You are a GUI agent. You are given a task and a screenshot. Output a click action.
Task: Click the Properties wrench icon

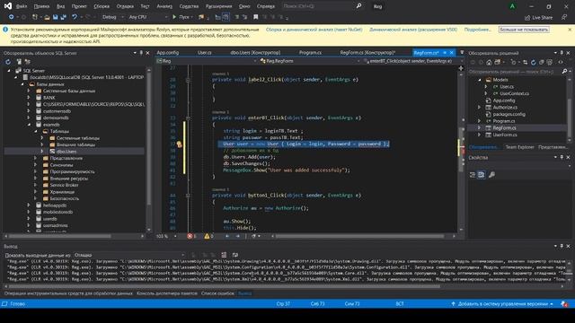coord(491,175)
